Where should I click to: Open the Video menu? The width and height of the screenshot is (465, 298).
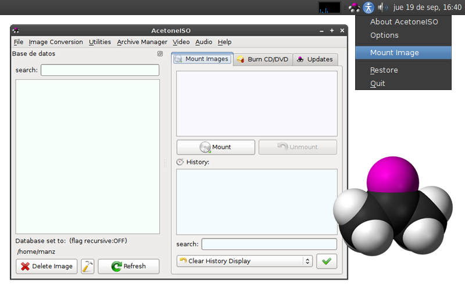(181, 42)
